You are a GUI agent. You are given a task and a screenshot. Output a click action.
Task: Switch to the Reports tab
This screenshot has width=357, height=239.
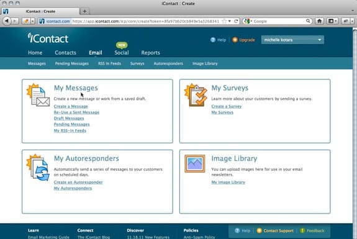point(150,53)
